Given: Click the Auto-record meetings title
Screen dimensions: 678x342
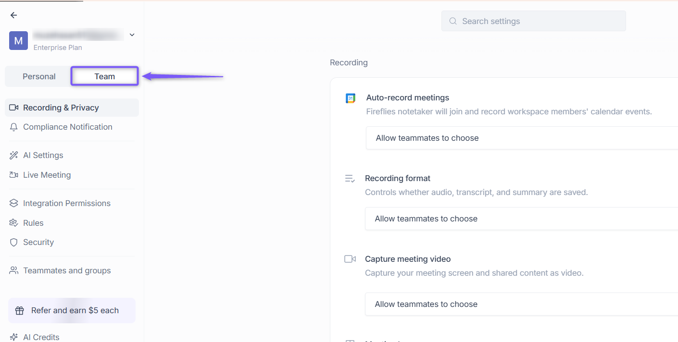Looking at the screenshot, I should (x=408, y=98).
